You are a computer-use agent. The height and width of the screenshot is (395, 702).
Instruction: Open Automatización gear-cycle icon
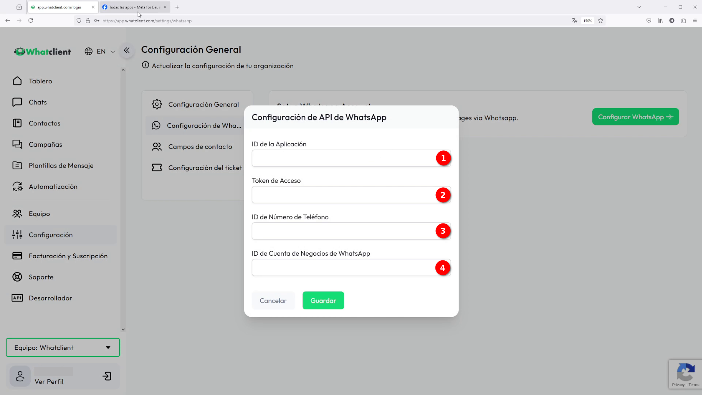17,187
